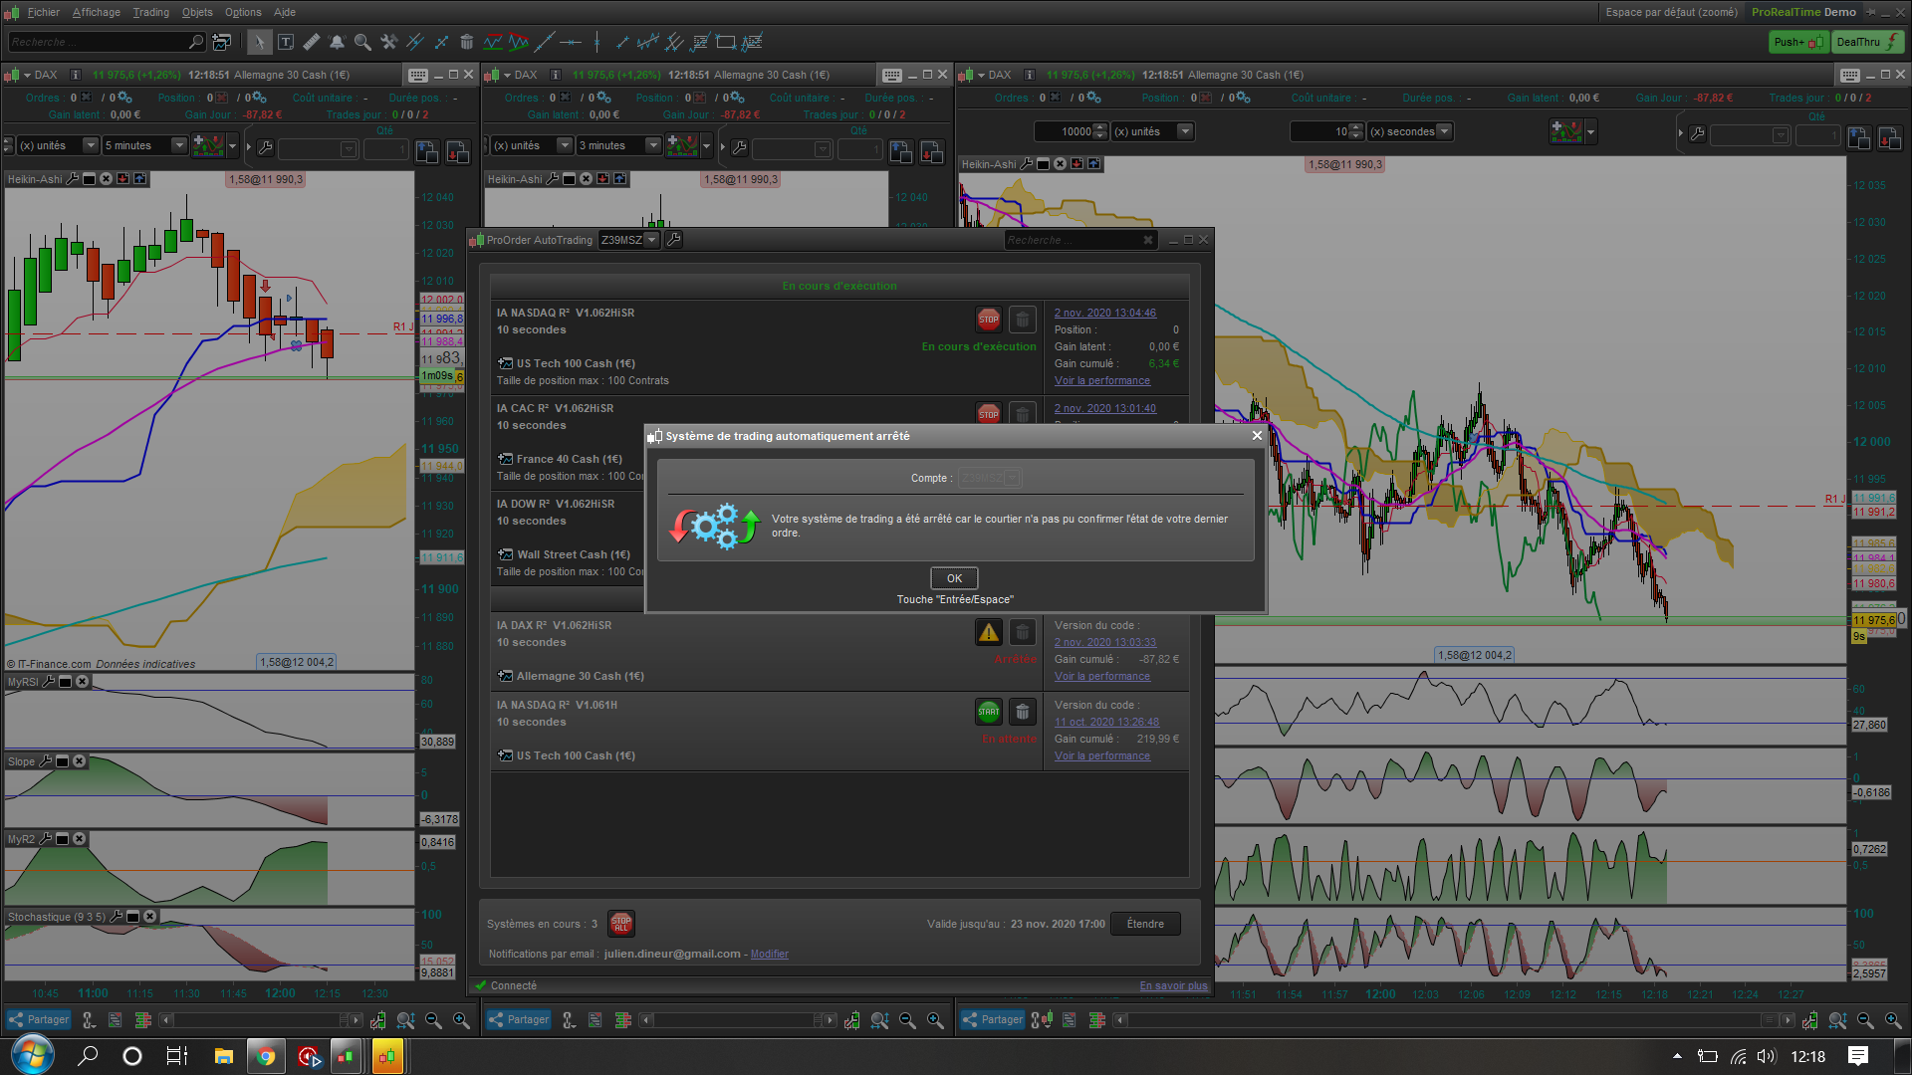Select the ruler measuring tool

[x=312, y=42]
